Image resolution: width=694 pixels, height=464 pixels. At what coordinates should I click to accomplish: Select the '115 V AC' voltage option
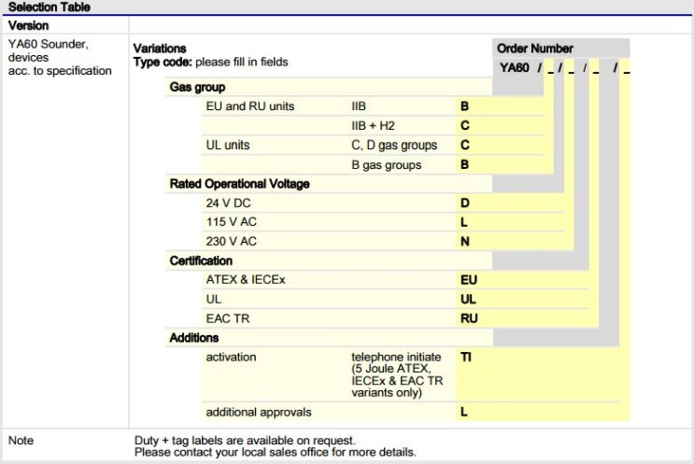[x=231, y=222]
